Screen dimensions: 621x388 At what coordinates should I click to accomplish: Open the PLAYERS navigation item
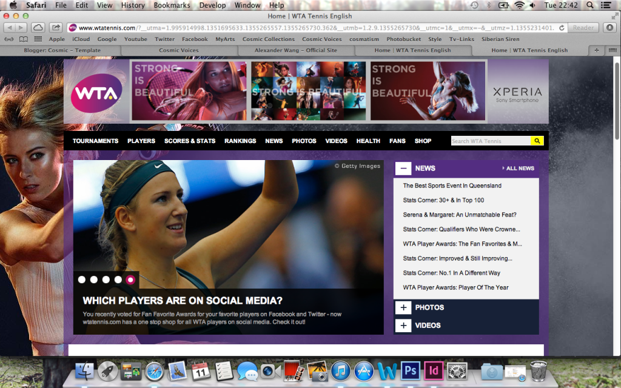tap(141, 141)
